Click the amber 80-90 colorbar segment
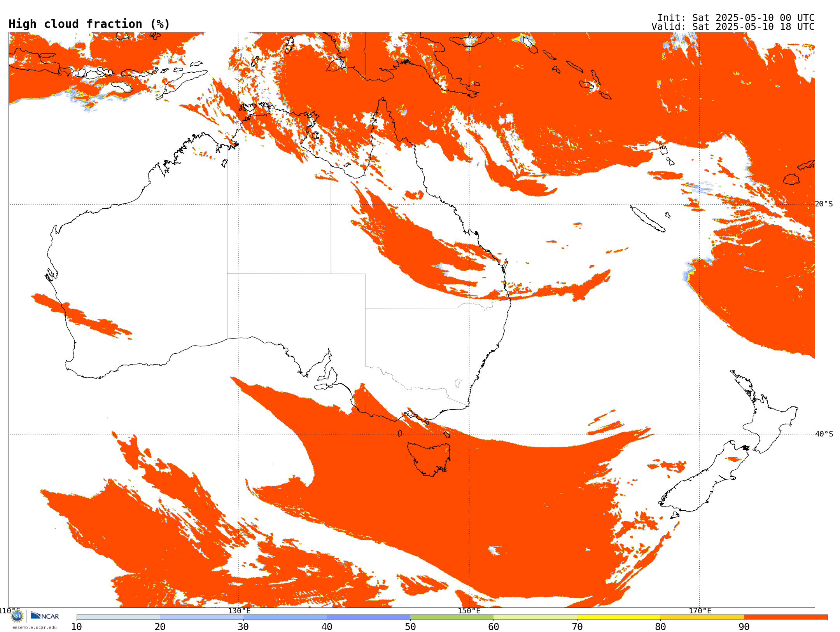The width and height of the screenshot is (840, 632). [702, 617]
